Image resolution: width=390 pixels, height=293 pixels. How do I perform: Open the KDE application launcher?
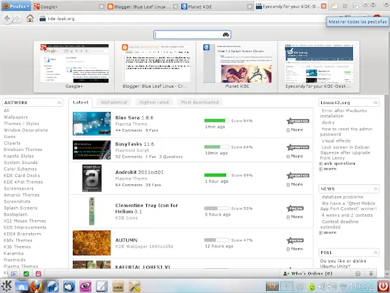coord(6,286)
